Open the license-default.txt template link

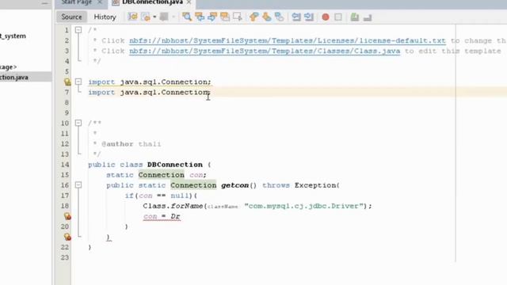287,40
